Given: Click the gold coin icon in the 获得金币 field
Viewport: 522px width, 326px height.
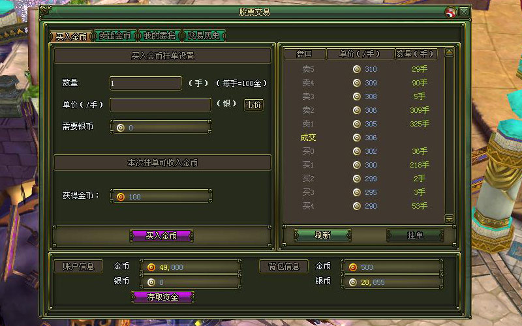Looking at the screenshot, I should coord(120,197).
